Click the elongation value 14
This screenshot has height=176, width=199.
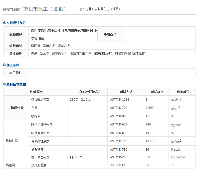click(x=147, y=133)
